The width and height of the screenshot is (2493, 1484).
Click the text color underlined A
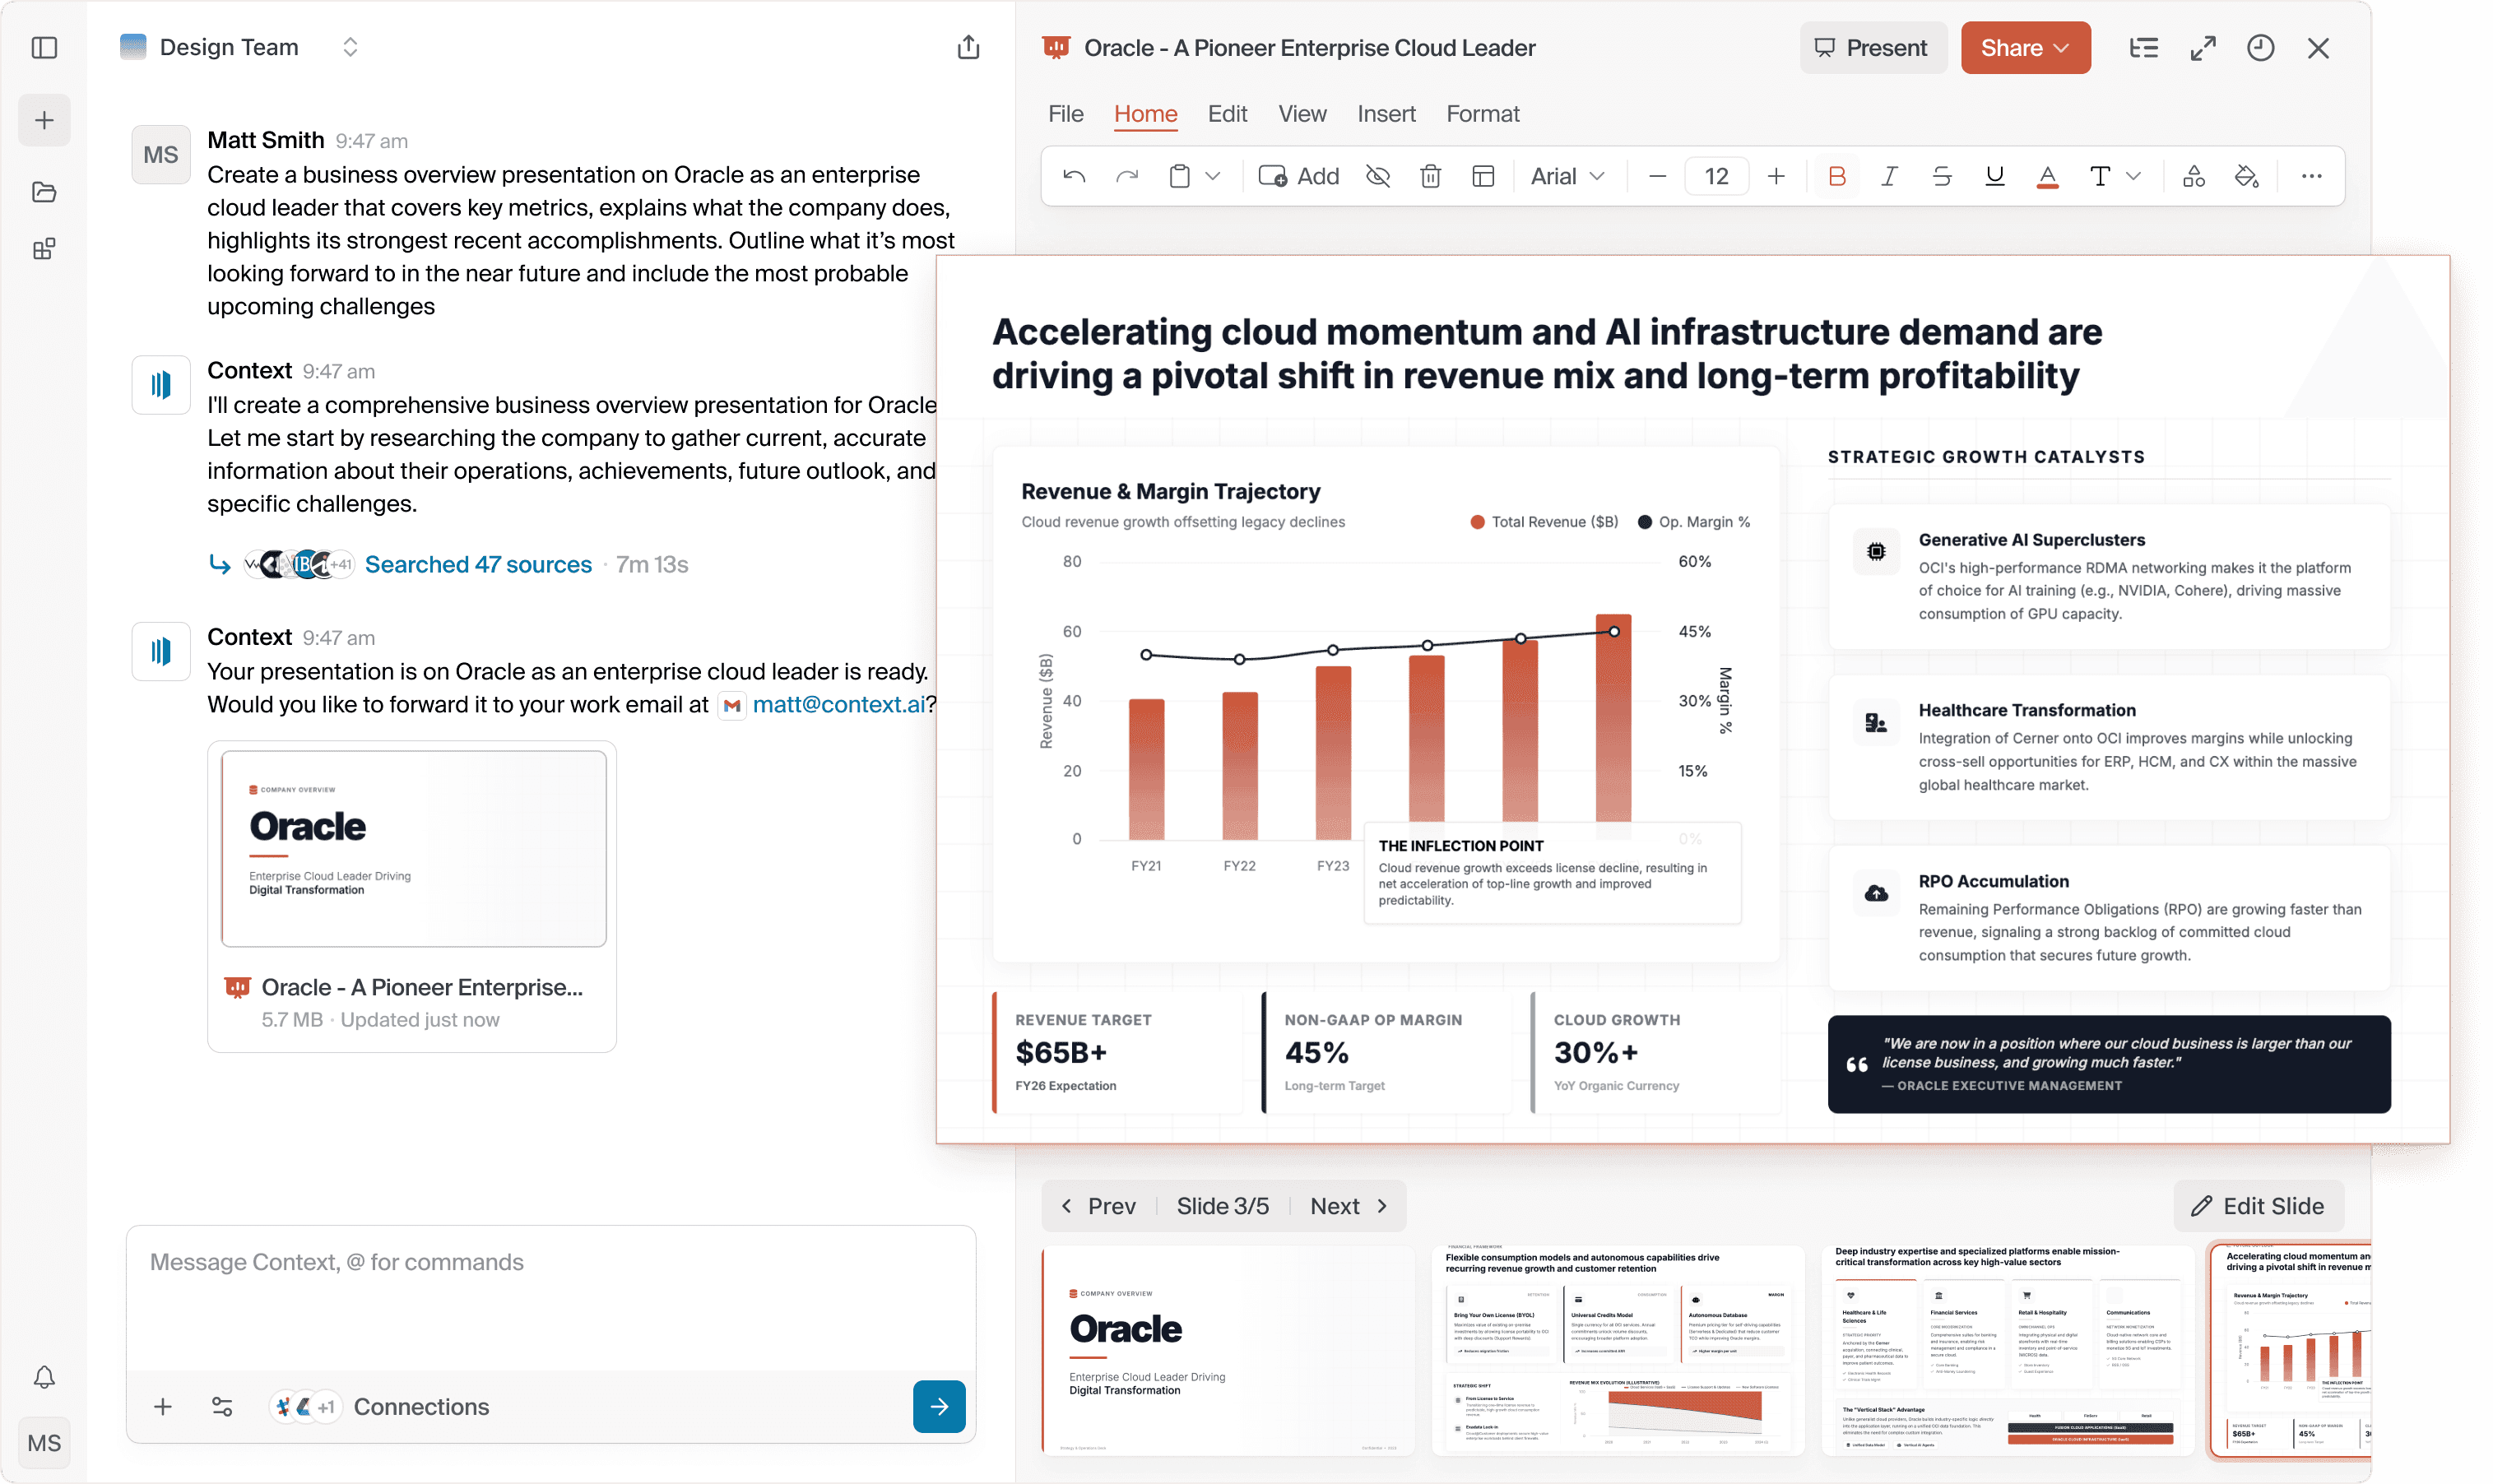click(x=2047, y=176)
